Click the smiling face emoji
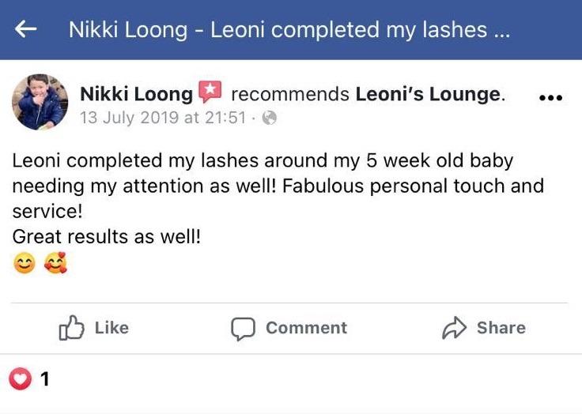Viewport: 582px width, 414px height. coord(25,265)
